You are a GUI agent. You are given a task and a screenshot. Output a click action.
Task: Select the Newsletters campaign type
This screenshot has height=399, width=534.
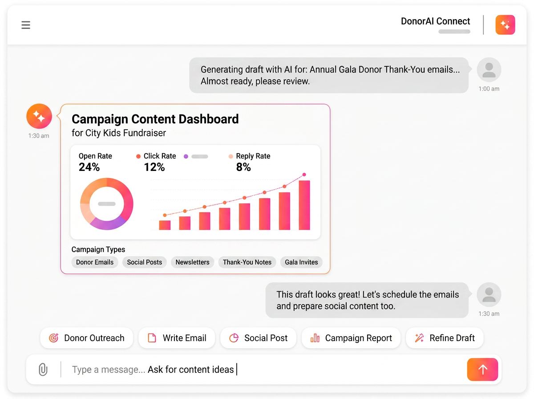(x=192, y=262)
